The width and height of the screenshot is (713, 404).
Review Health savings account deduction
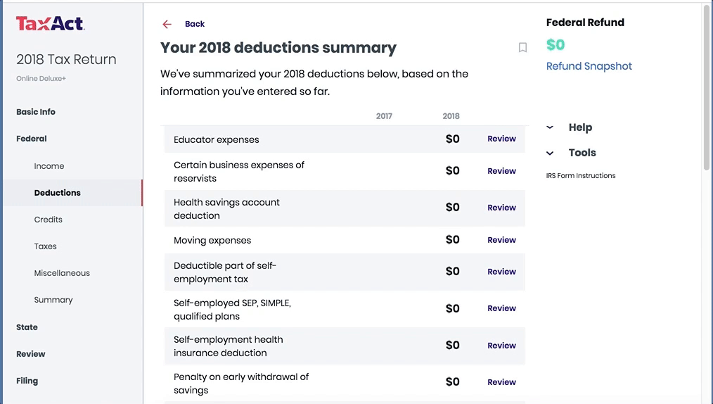(501, 208)
